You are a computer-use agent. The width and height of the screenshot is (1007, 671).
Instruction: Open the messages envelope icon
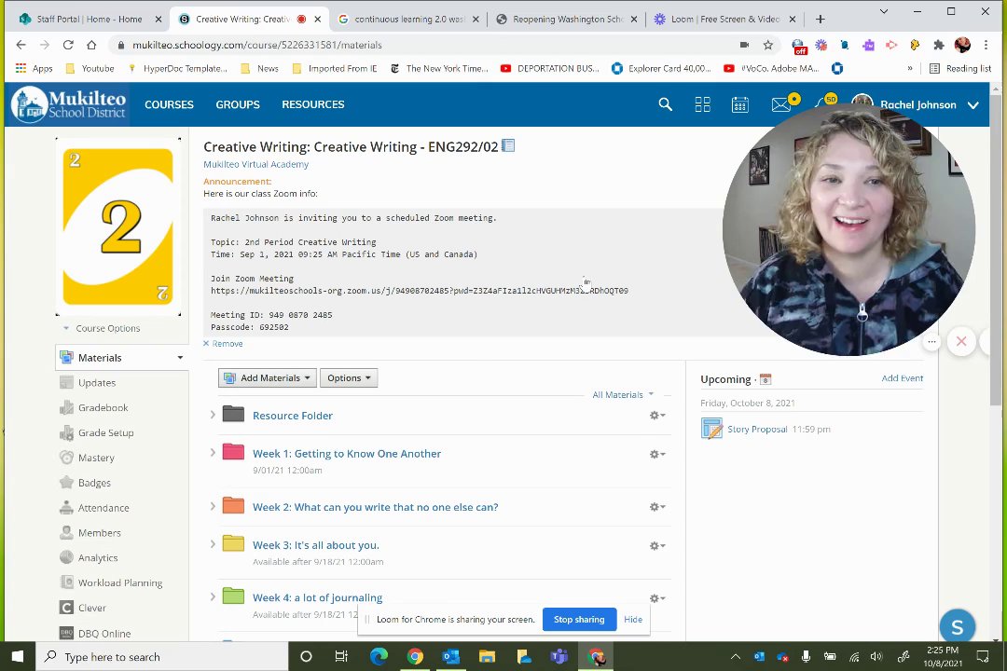[x=781, y=104]
